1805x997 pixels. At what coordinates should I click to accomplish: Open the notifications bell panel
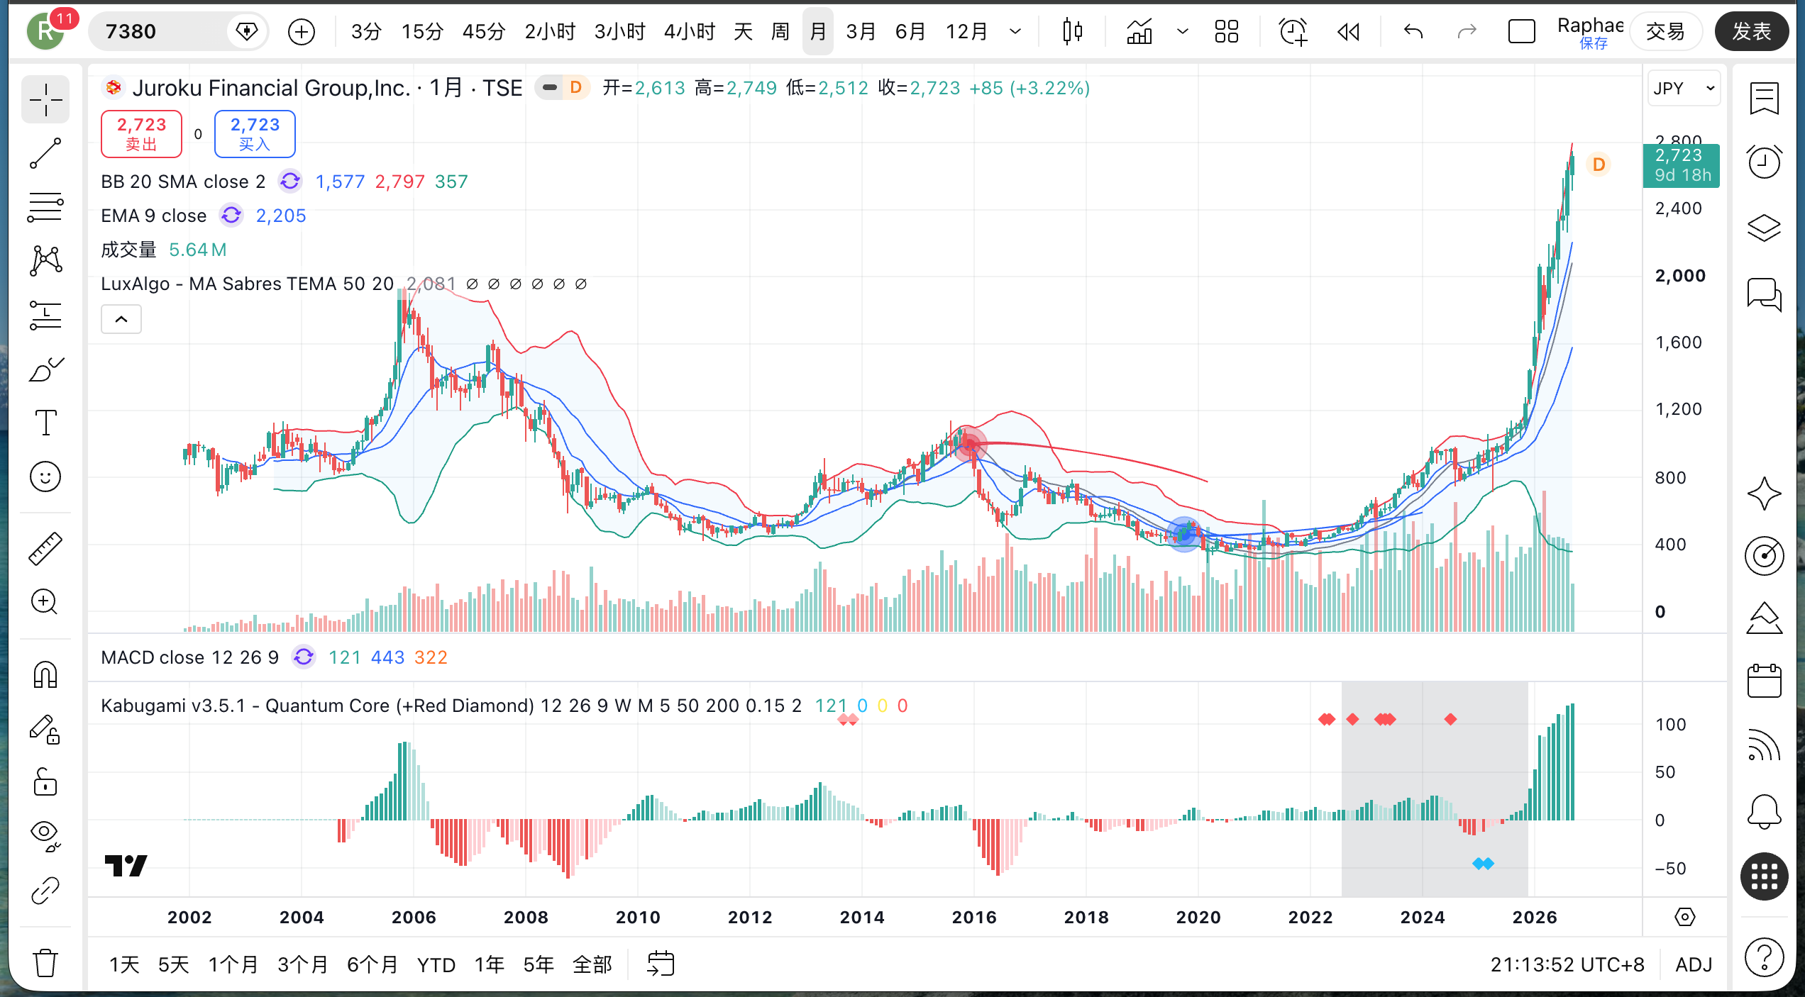(1764, 811)
